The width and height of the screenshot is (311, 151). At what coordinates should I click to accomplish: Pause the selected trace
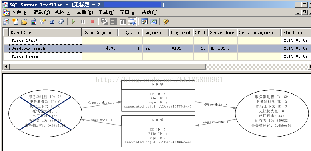coord(83,22)
